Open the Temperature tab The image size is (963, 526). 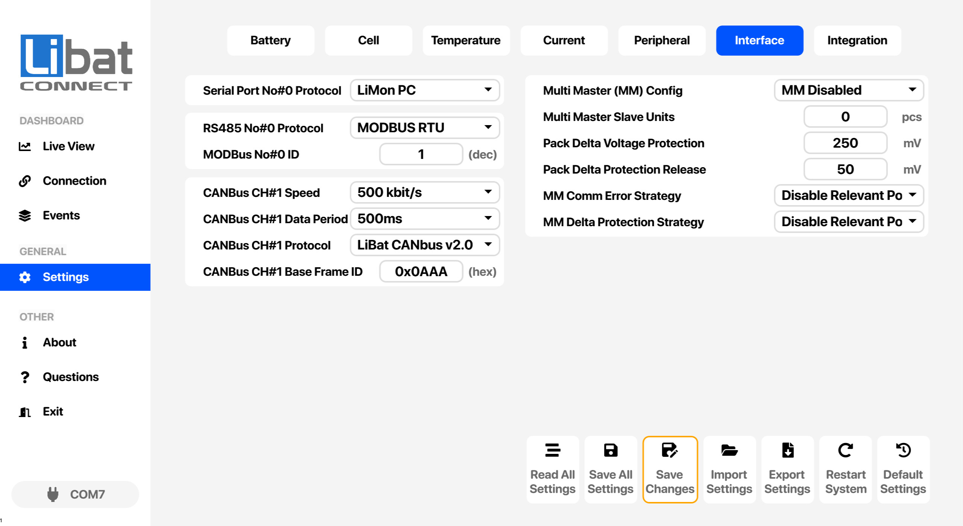click(x=466, y=41)
